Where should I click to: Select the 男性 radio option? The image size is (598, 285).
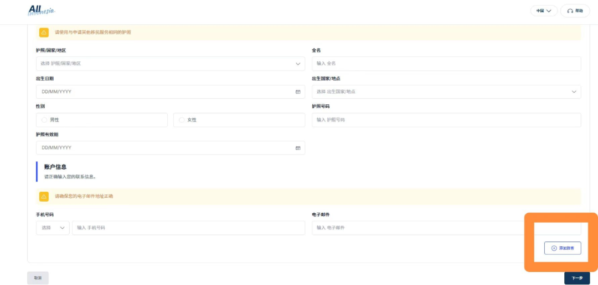(44, 120)
